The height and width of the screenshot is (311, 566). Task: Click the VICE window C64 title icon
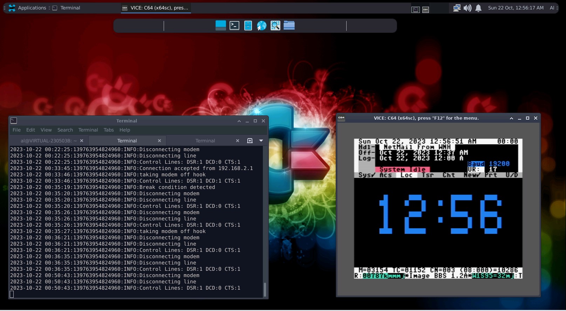tap(341, 118)
